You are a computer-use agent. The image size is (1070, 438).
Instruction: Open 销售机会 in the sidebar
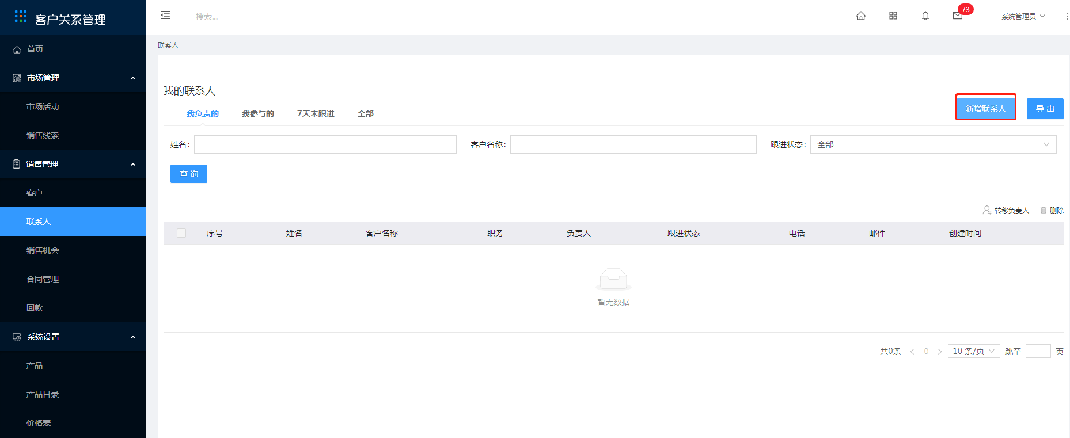pyautogui.click(x=73, y=250)
